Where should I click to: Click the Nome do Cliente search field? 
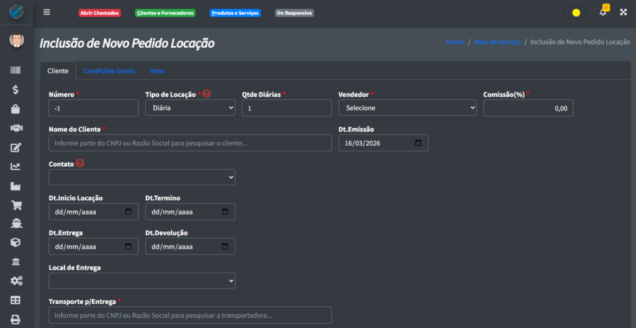pos(190,143)
